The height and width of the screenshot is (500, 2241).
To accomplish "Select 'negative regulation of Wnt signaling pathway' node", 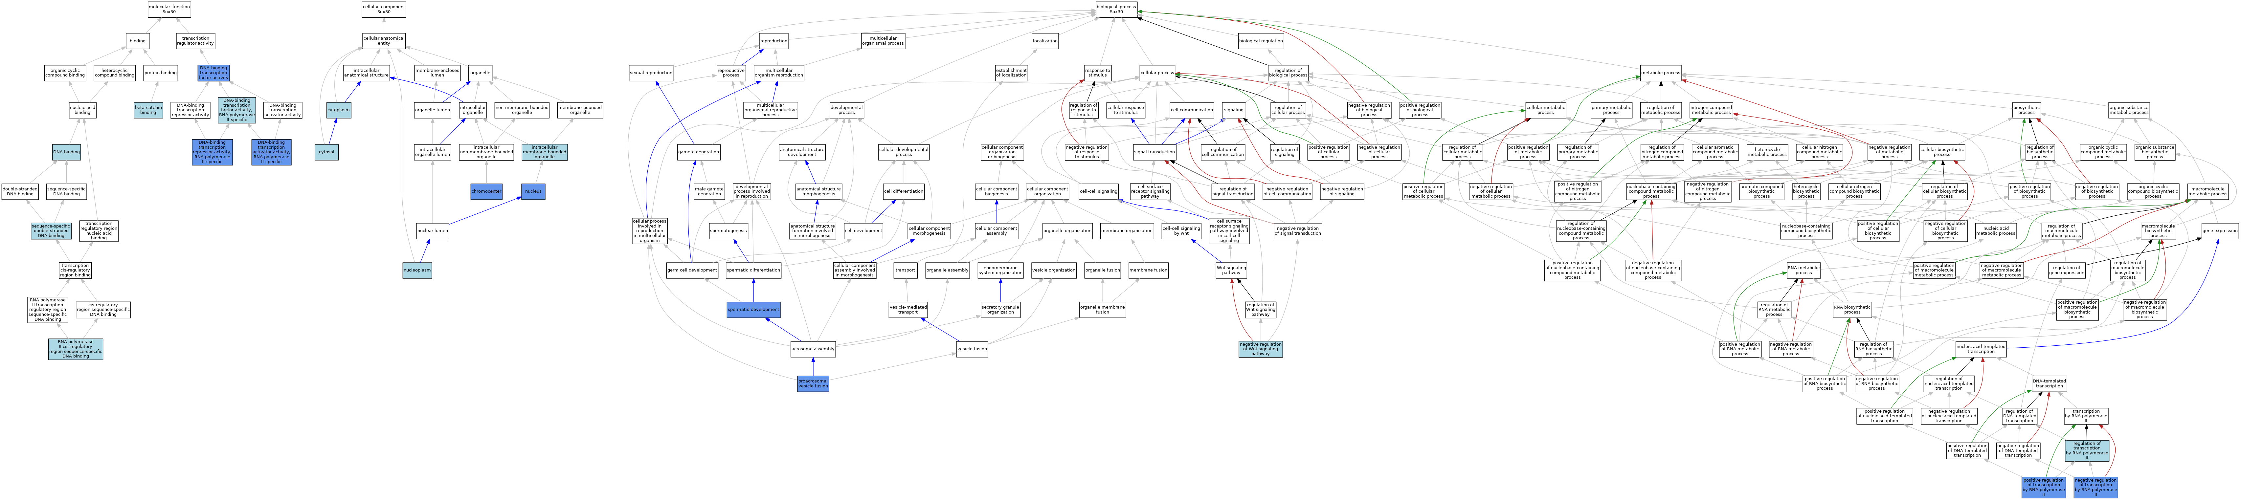I will pos(1261,349).
